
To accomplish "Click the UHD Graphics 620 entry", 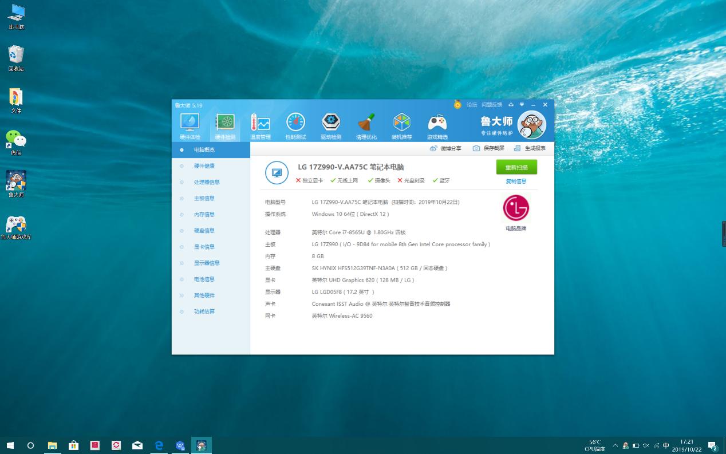I will 363,280.
